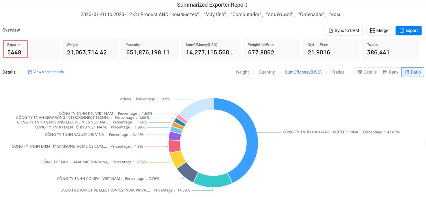Switch metric to Trades

(x=338, y=72)
